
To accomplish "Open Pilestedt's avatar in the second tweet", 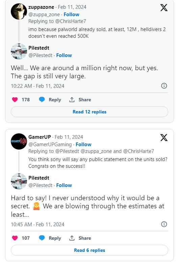I will tap(19, 181).
